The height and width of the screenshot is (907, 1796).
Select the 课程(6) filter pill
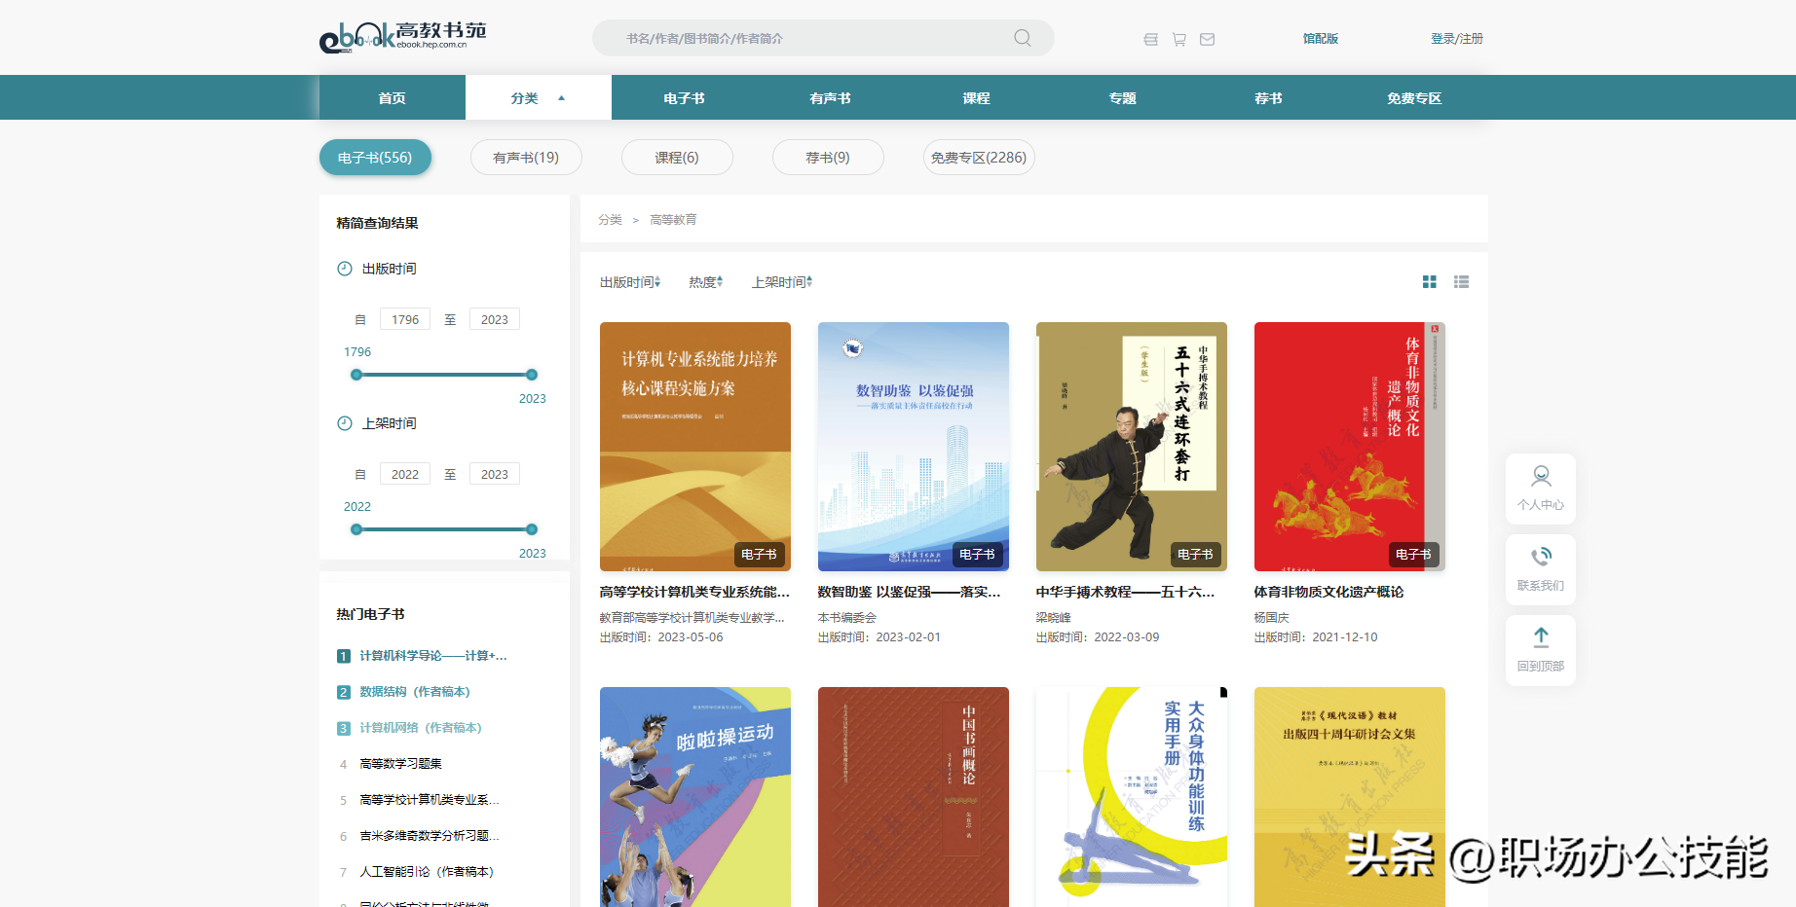[677, 158]
